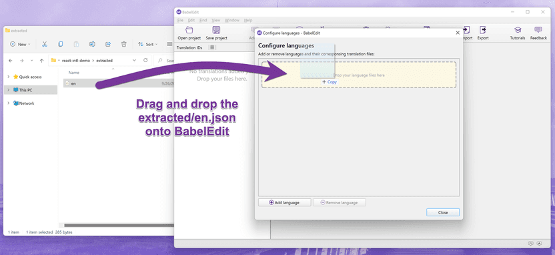Open the View menu in BabelEdit

point(216,20)
